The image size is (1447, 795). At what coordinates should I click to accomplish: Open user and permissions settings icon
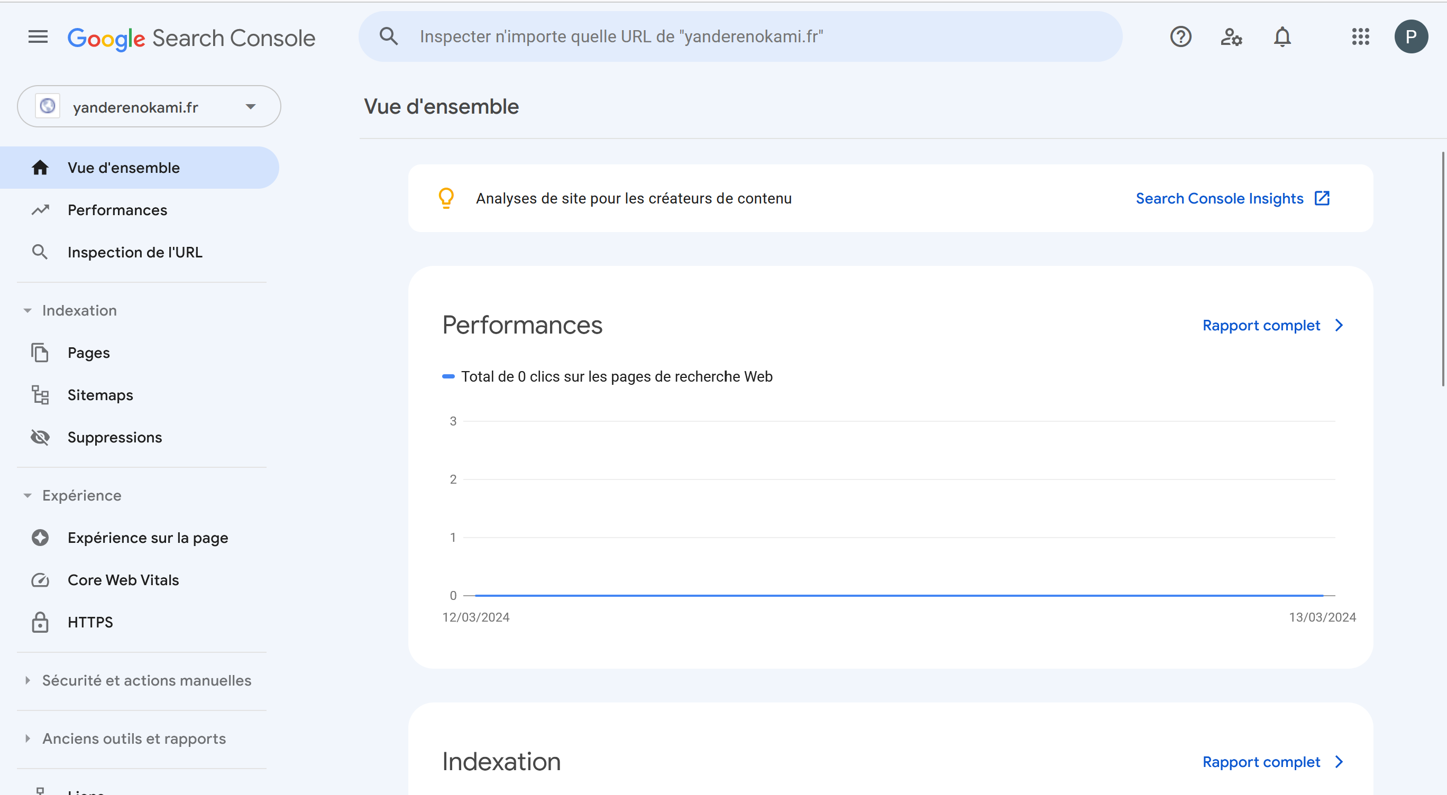coord(1231,37)
